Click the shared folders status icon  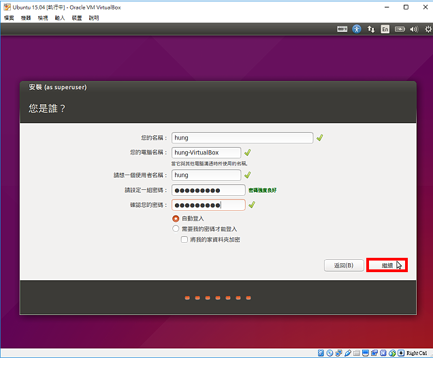point(357,353)
